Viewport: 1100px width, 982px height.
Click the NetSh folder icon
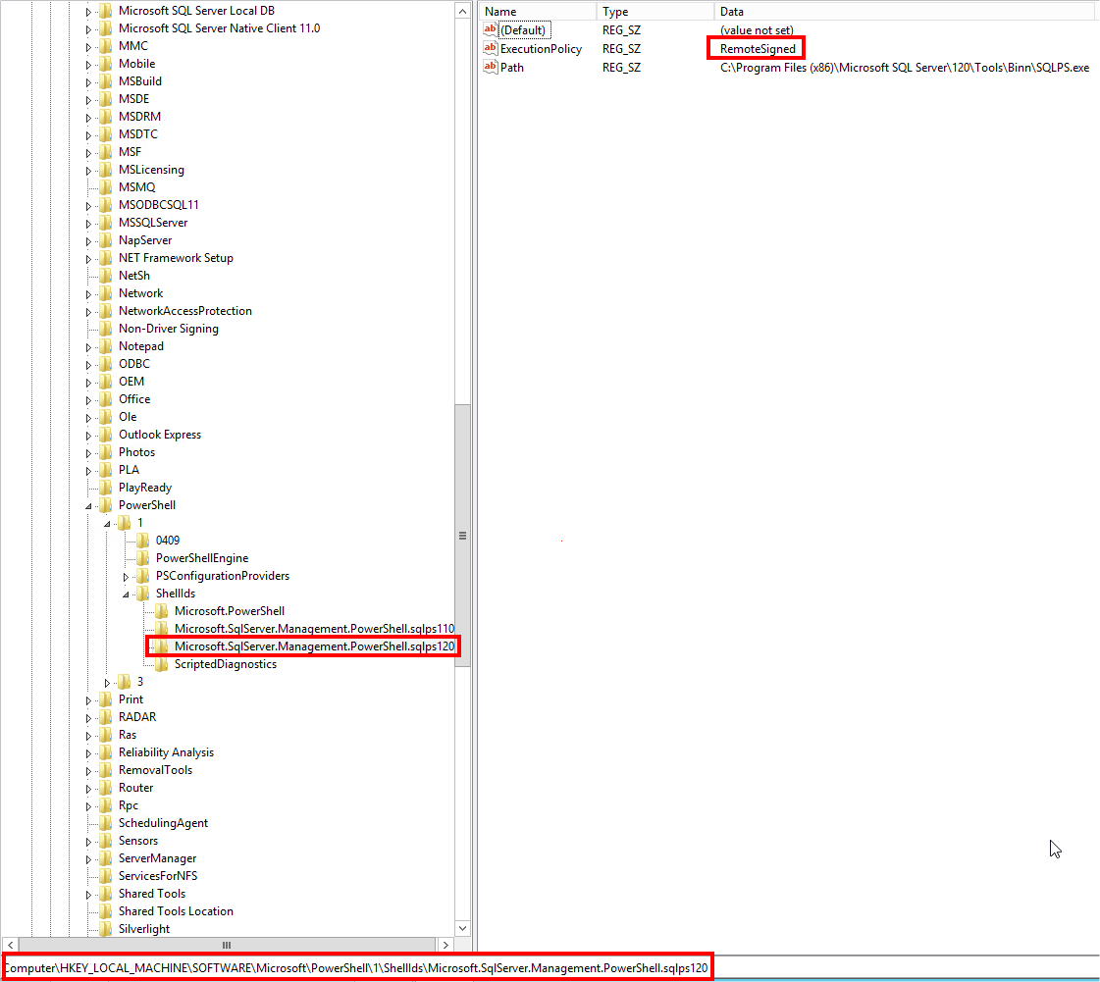tap(106, 276)
